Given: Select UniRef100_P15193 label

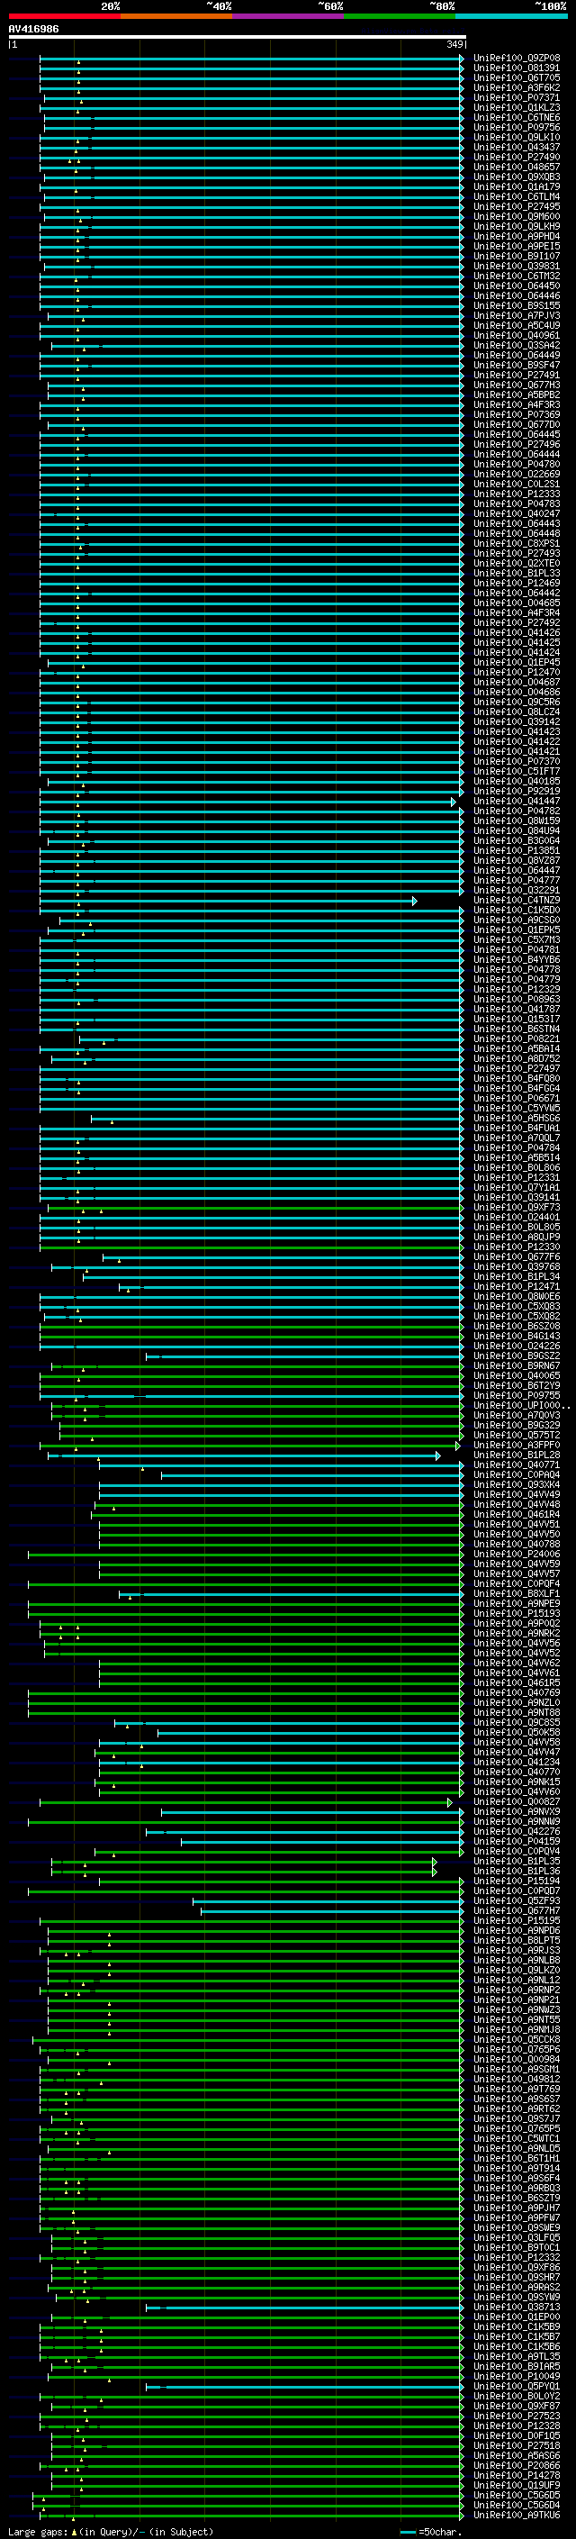Looking at the screenshot, I should pos(517,1613).
